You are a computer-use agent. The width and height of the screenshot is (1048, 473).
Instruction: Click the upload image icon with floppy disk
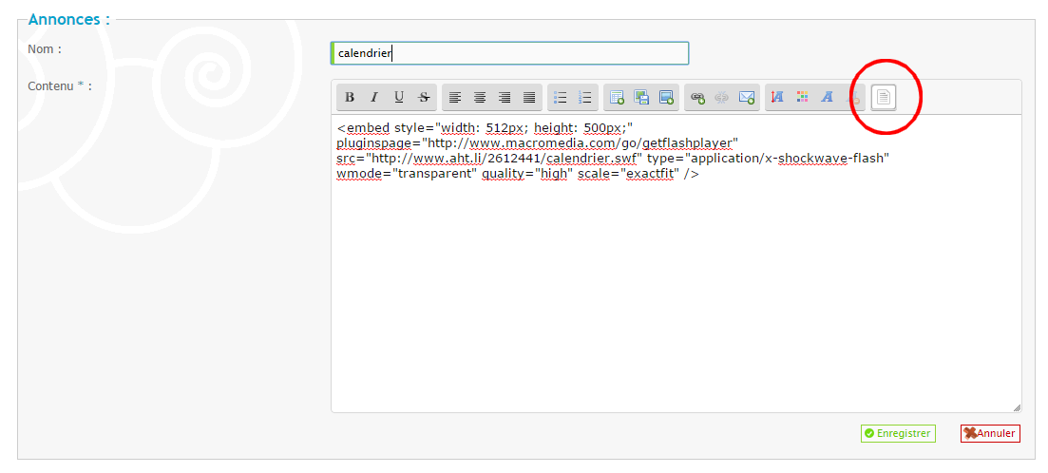pyautogui.click(x=641, y=98)
